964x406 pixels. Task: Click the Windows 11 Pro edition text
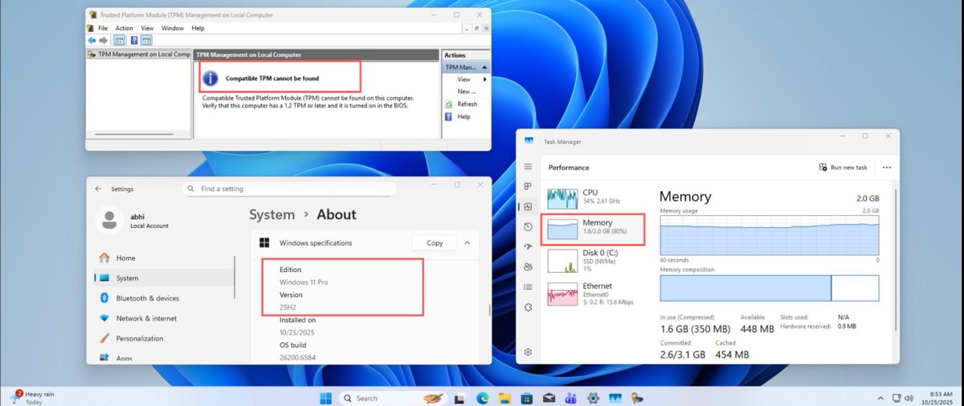click(x=304, y=282)
